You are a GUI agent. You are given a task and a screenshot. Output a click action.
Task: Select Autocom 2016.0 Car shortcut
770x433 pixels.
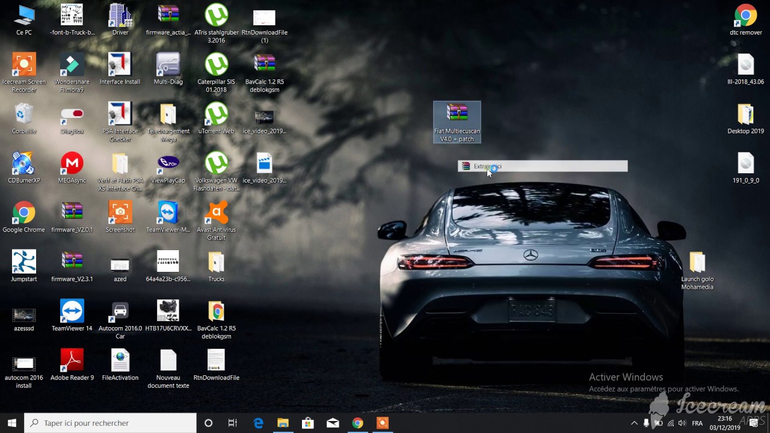120,319
